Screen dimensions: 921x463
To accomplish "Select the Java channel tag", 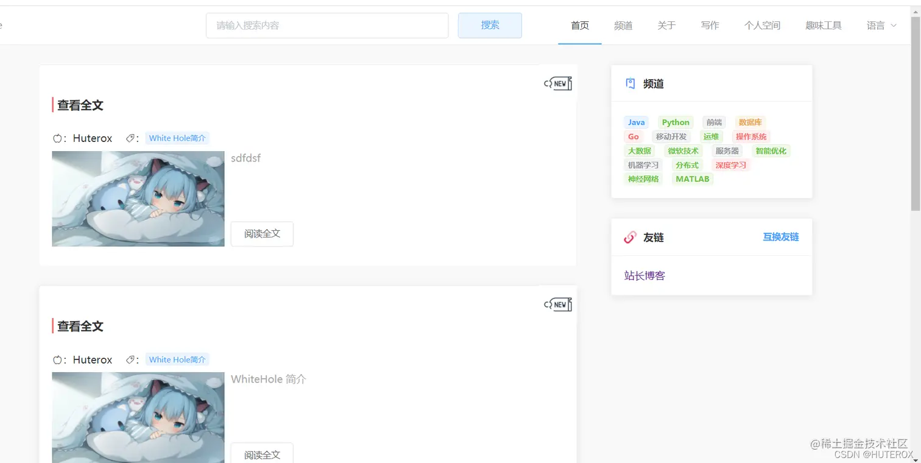I will [x=636, y=122].
